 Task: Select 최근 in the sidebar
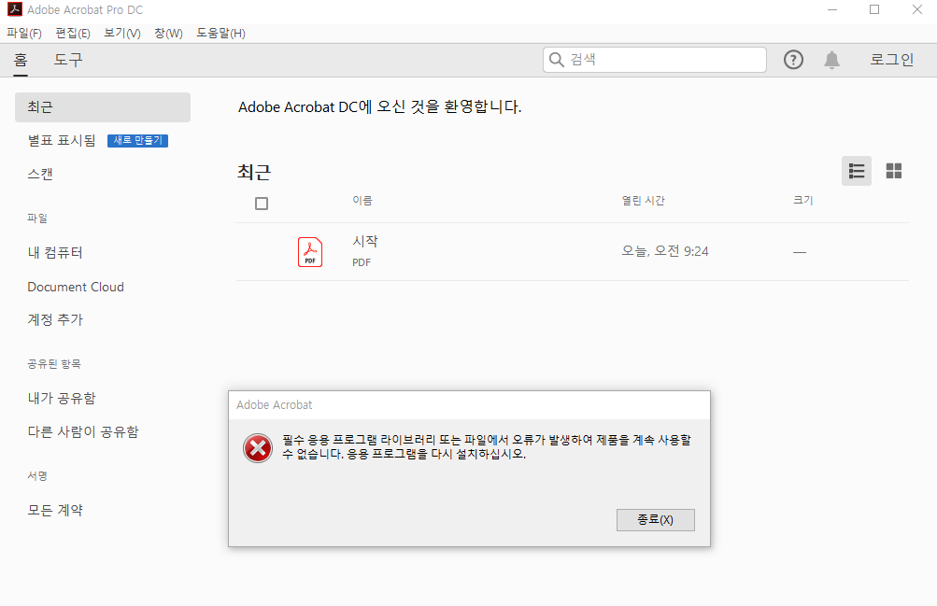click(103, 107)
